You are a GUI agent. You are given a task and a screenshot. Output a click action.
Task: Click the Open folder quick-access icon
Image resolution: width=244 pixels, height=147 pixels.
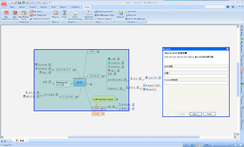pyautogui.click(x=16, y=3)
